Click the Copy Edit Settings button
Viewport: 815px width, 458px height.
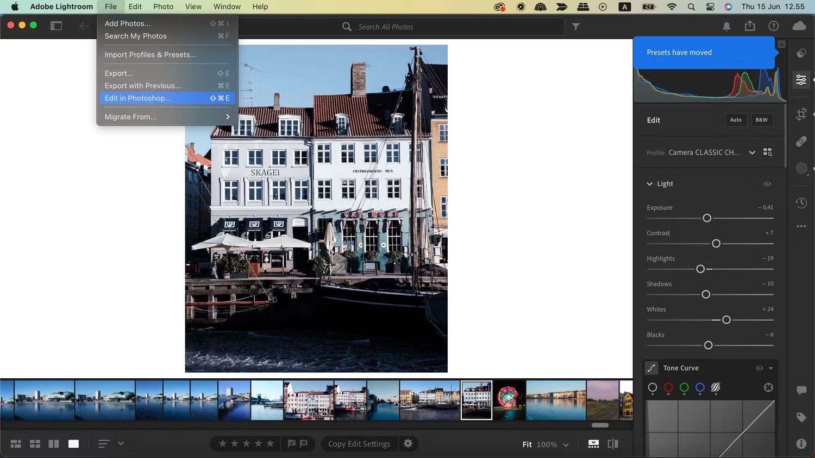click(359, 443)
